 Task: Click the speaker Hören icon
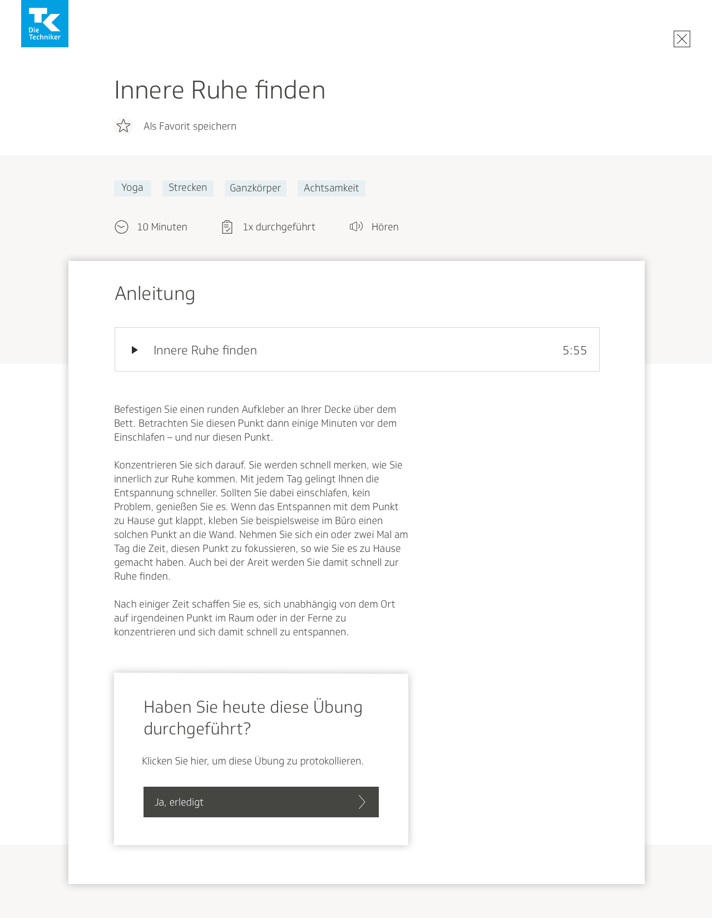point(356,226)
